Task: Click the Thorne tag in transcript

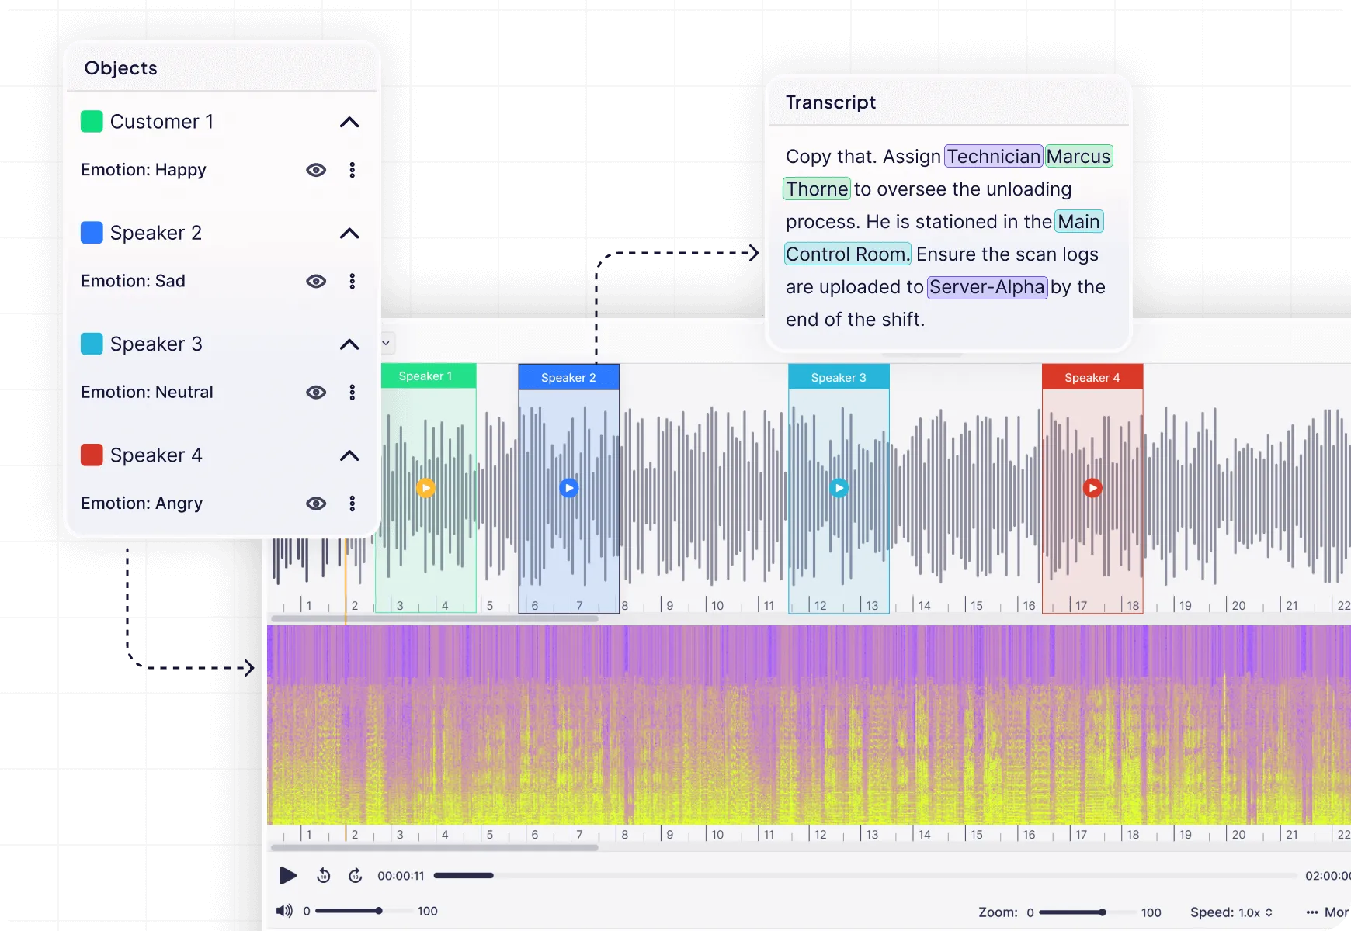Action: pyautogui.click(x=817, y=189)
